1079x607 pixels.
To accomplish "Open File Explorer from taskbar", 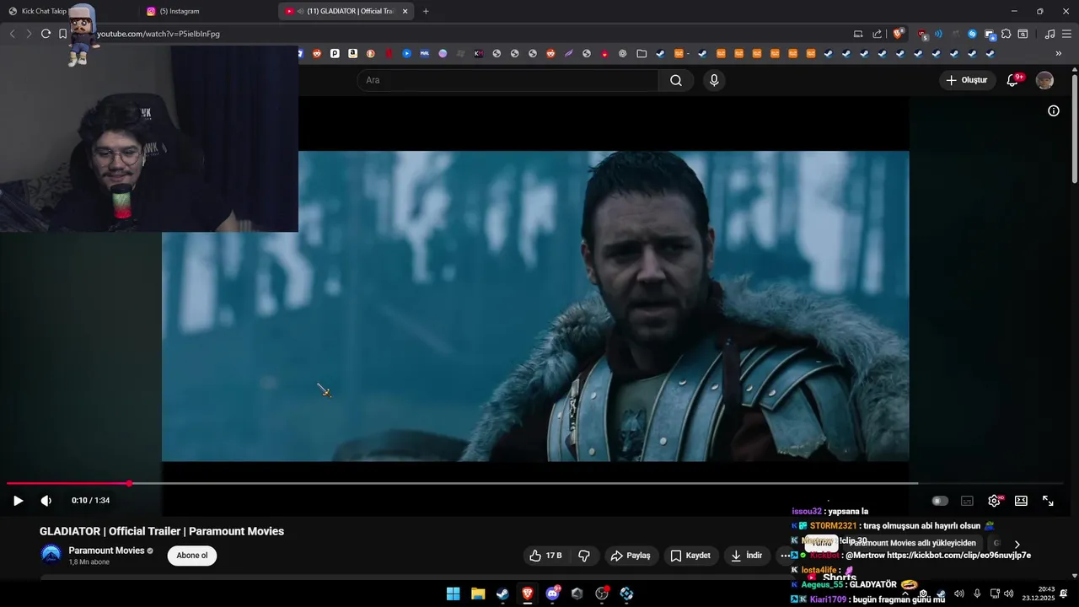I will pos(478,594).
